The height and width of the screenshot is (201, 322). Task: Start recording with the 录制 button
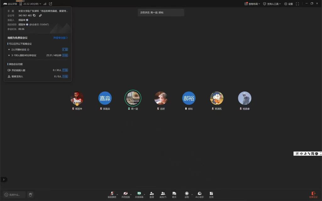click(187, 195)
